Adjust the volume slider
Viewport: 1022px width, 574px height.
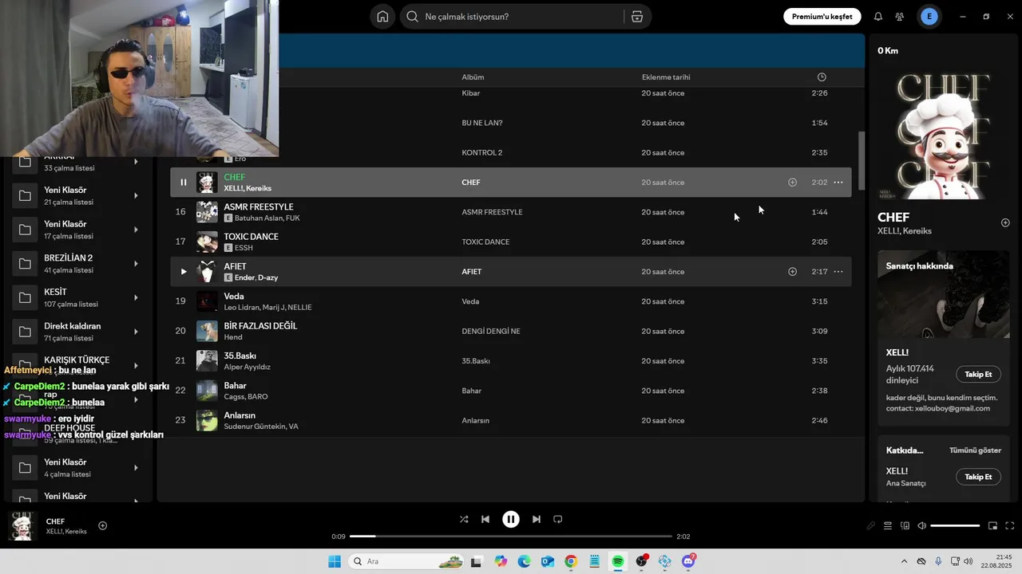(x=955, y=526)
